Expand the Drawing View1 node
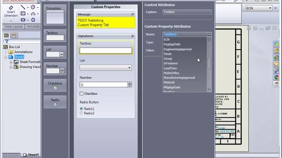This screenshot has height=158, width=282. [x=11, y=67]
